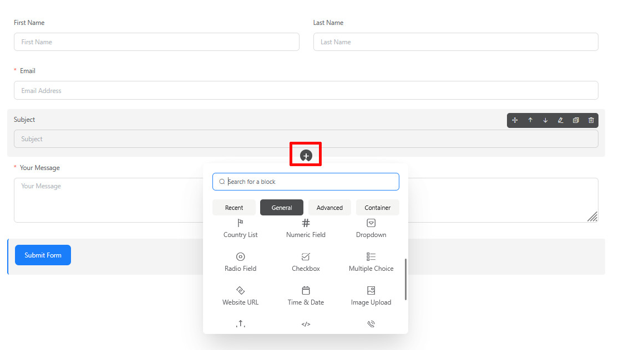Image resolution: width=619 pixels, height=350 pixels.
Task: Click the First Name input field
Action: click(157, 42)
